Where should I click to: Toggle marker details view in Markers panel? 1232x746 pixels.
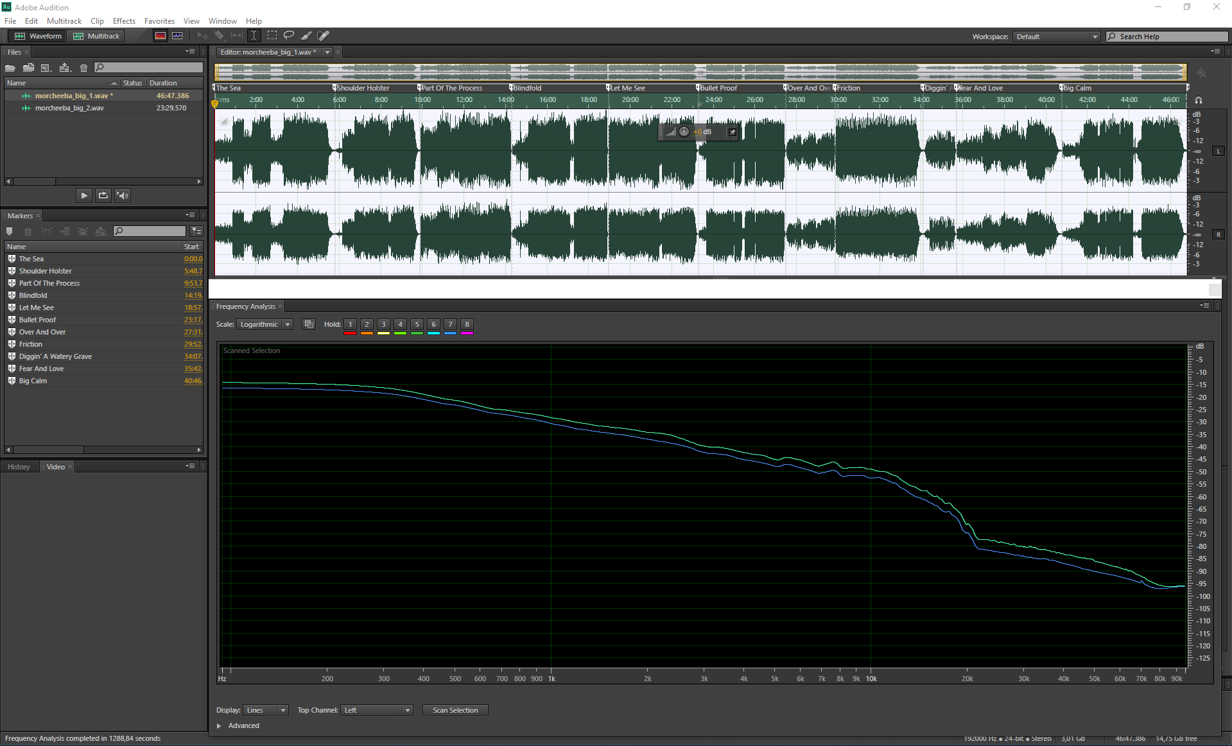196,231
